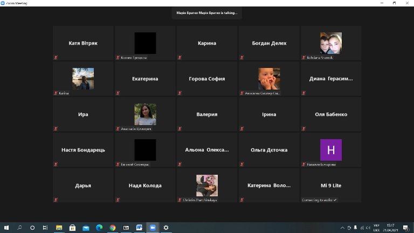Select the Christin Zharshinskaya video thumbnail
This screenshot has width=414, height=233.
(x=207, y=185)
